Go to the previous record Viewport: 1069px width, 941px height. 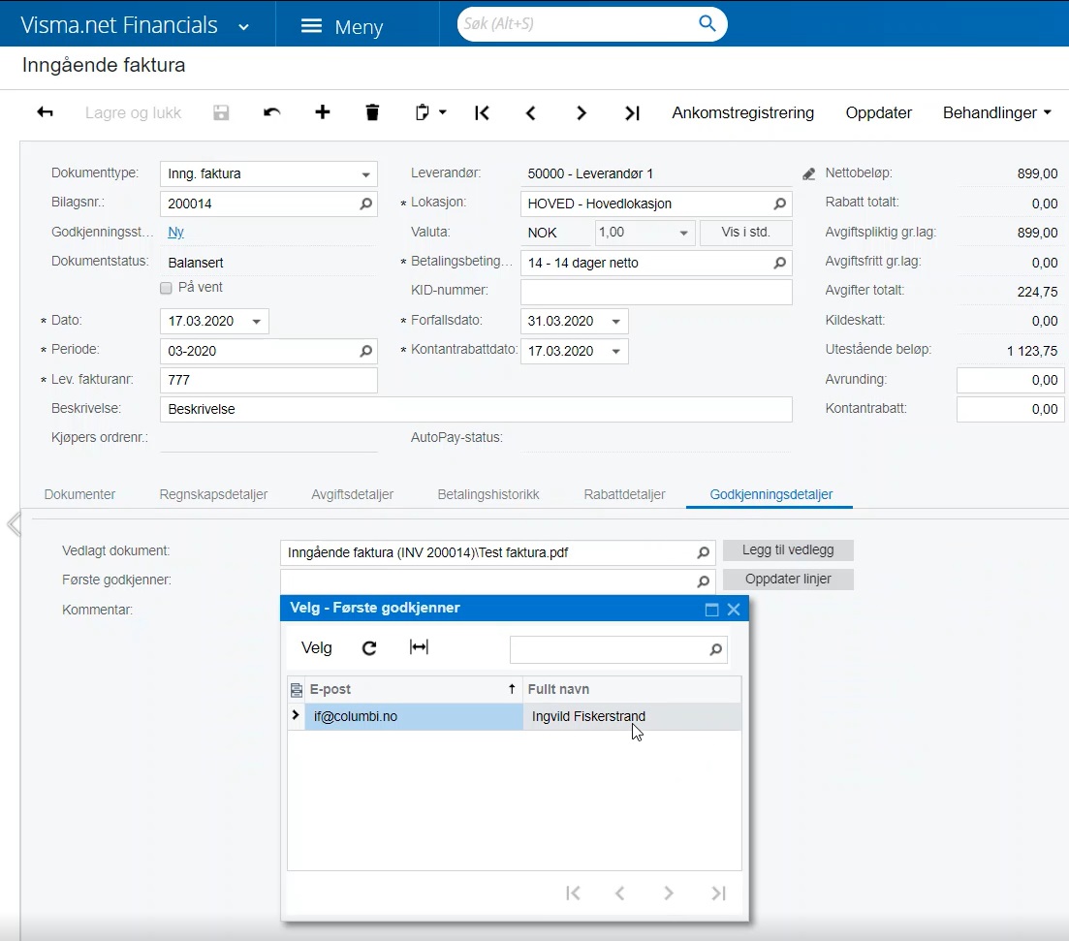531,112
